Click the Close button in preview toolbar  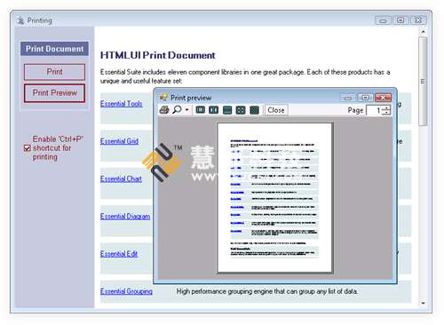click(276, 110)
